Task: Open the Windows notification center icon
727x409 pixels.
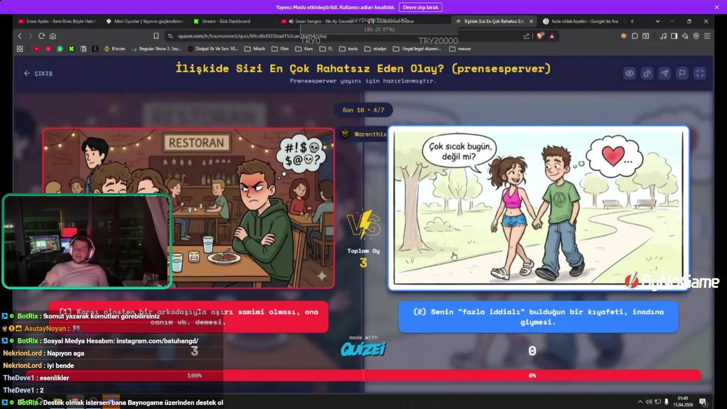Action: [x=703, y=402]
